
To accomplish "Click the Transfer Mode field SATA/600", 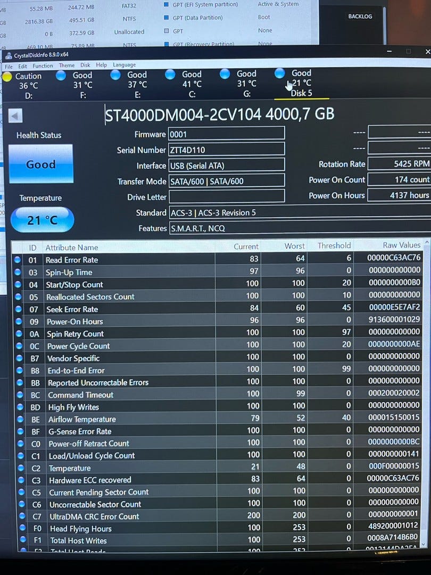I will click(x=227, y=181).
